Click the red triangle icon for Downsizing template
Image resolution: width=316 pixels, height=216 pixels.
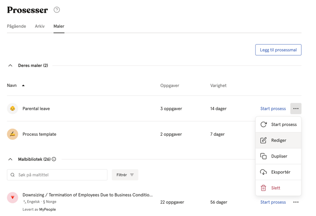click(12, 198)
